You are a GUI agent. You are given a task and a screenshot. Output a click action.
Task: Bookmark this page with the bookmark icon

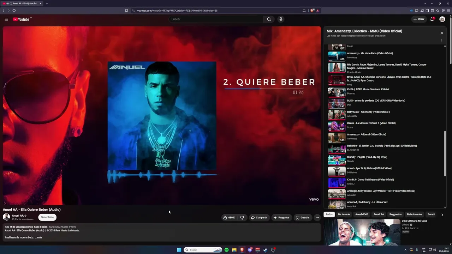[126, 11]
